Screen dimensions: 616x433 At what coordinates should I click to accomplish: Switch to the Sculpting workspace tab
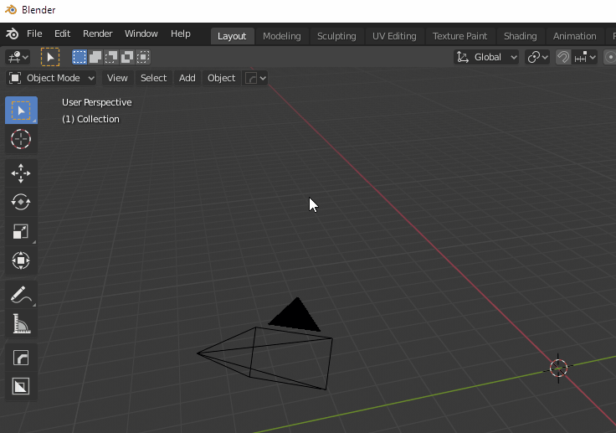(336, 36)
